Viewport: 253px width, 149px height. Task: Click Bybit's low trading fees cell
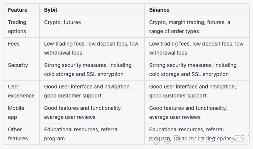tap(91, 48)
